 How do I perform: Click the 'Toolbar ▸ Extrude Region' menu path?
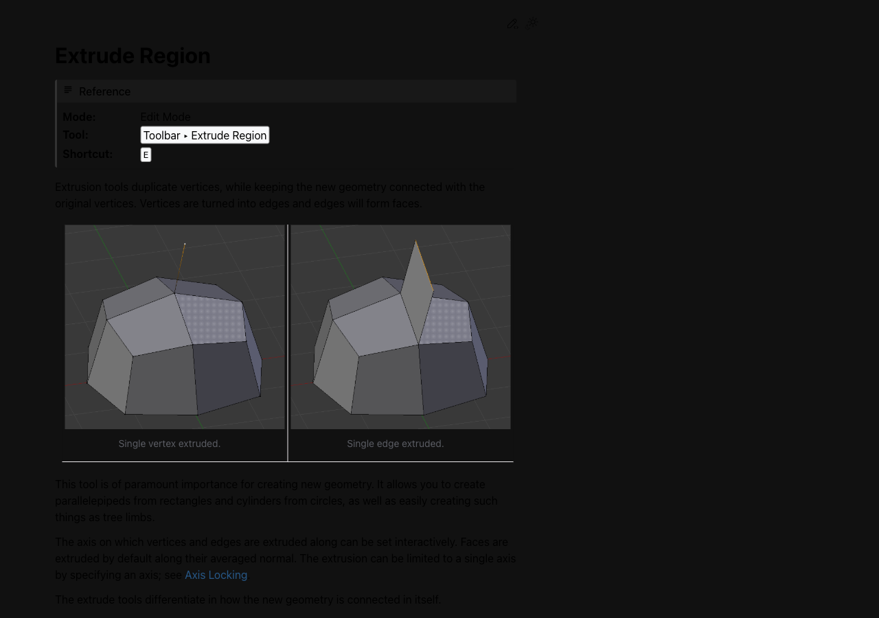[x=205, y=135]
